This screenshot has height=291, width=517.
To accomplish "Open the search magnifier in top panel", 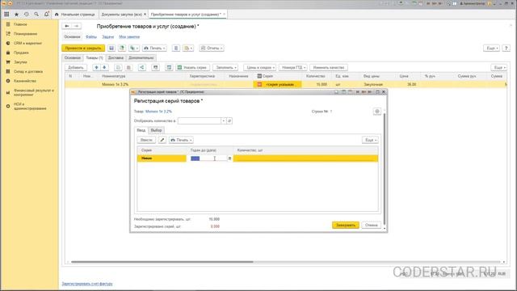I will (x=36, y=15).
